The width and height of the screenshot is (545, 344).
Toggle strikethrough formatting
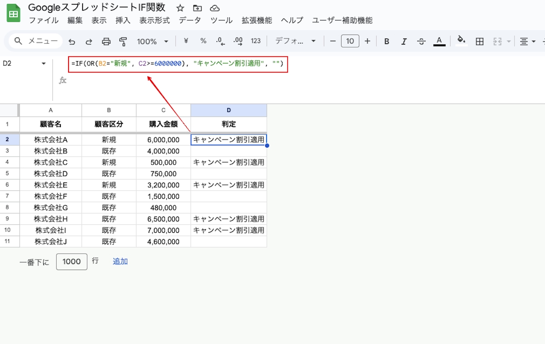pos(421,41)
